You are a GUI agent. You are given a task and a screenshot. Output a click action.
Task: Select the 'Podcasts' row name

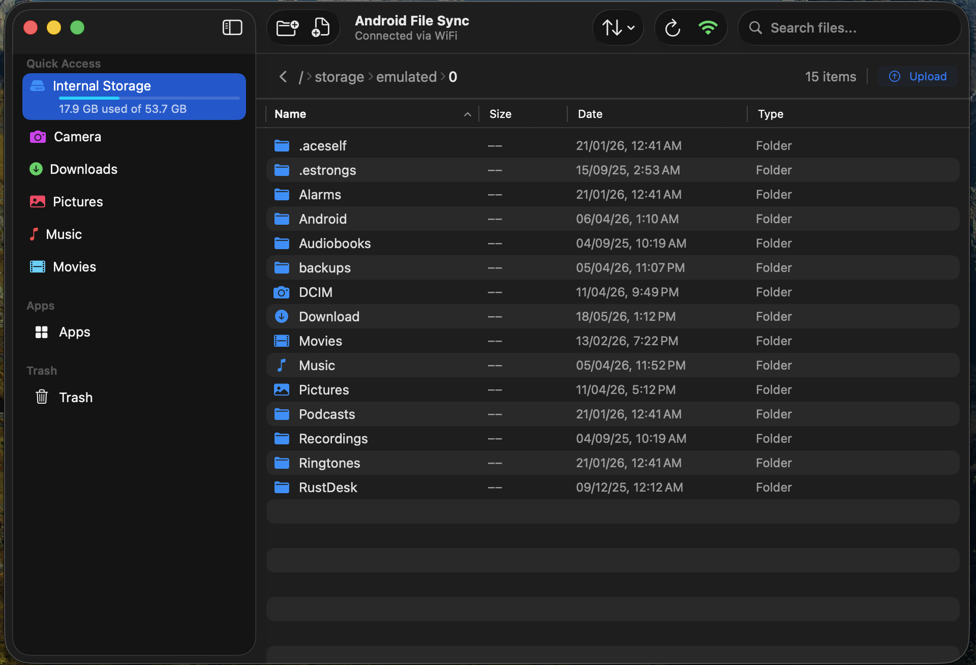tap(327, 414)
